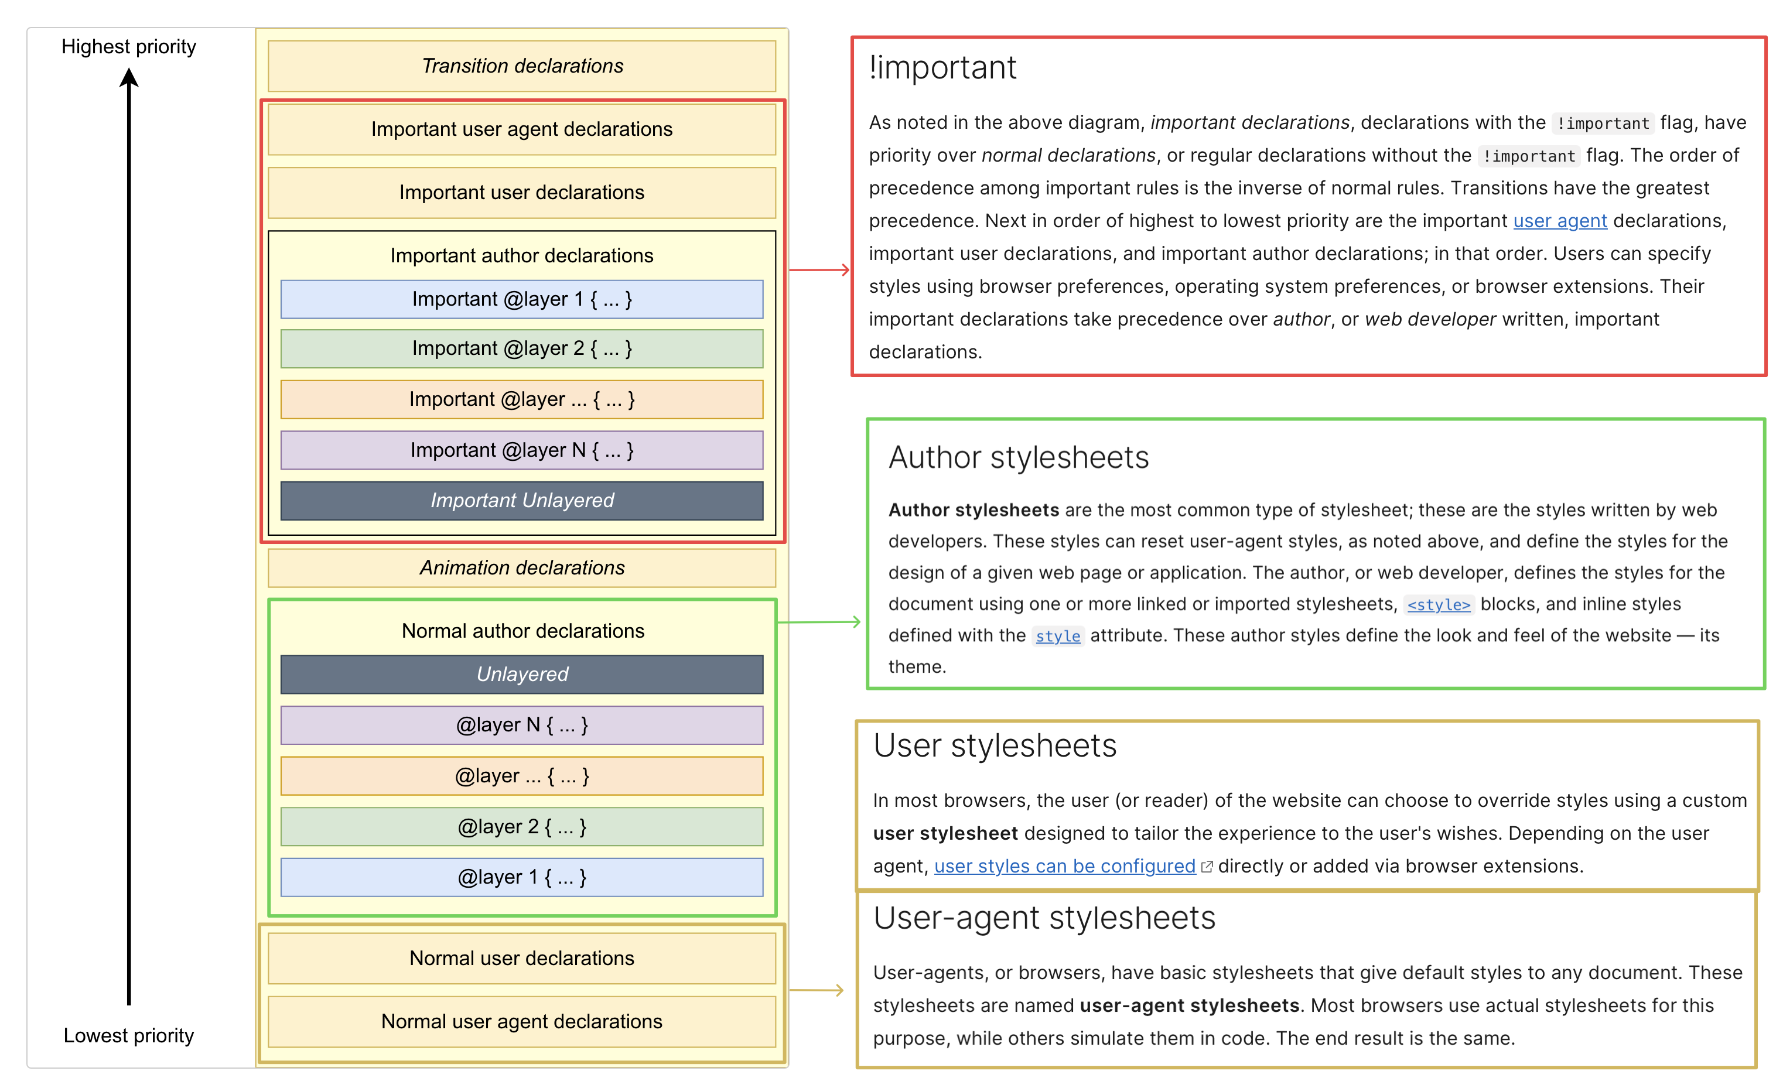
Task: Open the 'user agent' link
Action: click(x=1559, y=221)
